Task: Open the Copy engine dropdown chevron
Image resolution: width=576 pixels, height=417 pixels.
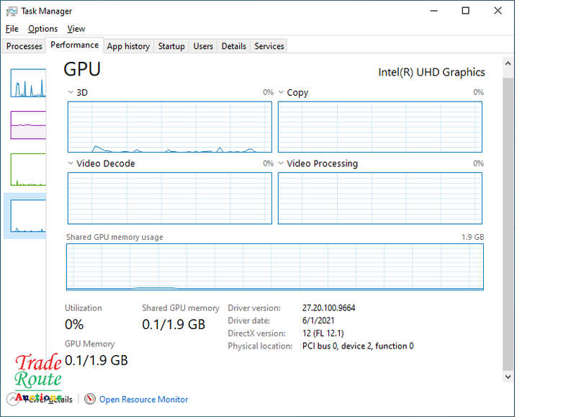Action: click(281, 92)
